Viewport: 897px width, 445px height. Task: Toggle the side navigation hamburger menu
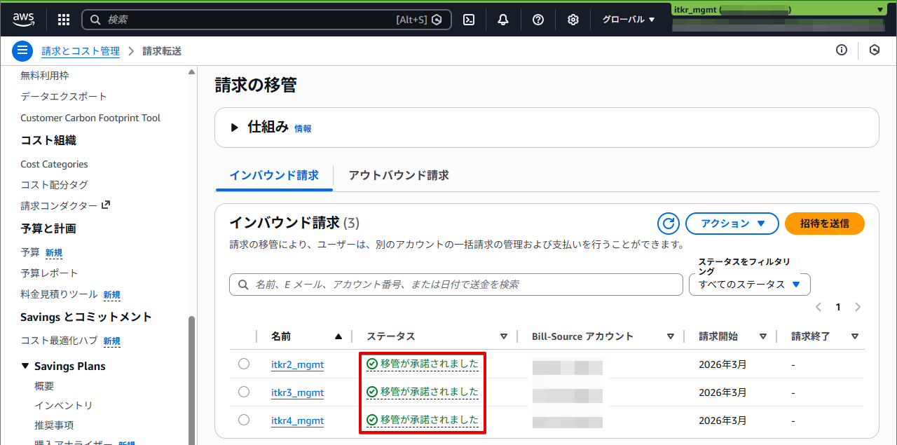(x=22, y=50)
